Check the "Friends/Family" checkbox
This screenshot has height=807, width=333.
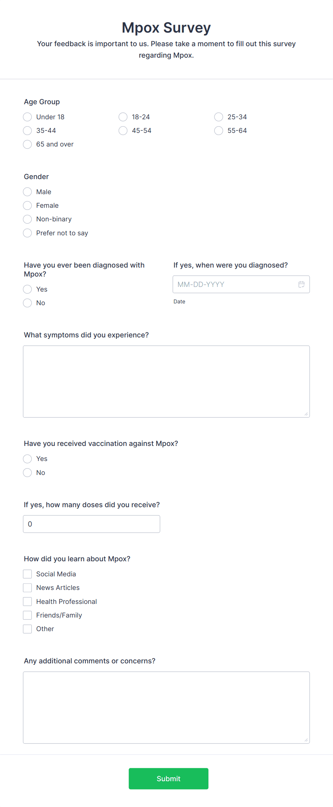(27, 615)
